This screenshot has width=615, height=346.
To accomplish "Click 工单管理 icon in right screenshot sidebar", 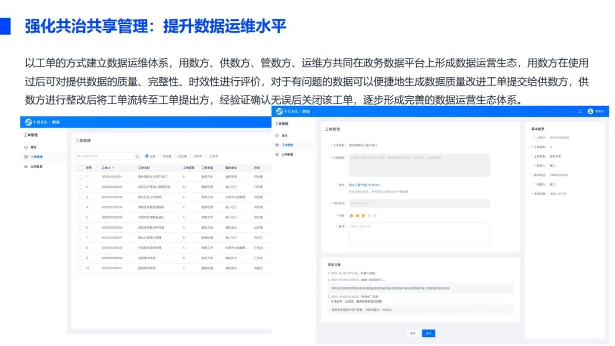I will 277,145.
